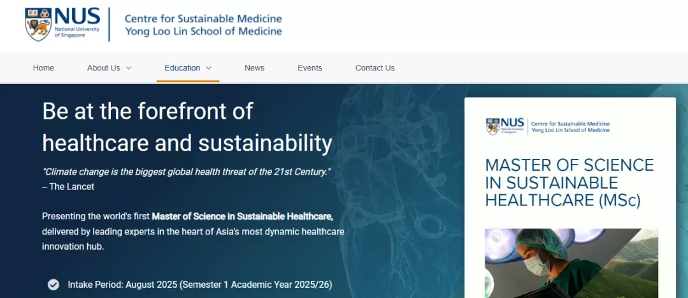This screenshot has height=298, width=688.
Task: Click NUS logo on the brochure card
Action: (x=505, y=126)
